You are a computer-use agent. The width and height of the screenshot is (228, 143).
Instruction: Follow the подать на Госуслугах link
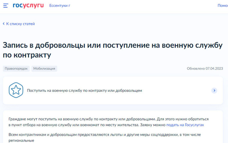[x=185, y=125]
